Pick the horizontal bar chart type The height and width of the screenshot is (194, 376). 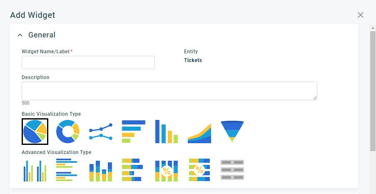point(134,132)
